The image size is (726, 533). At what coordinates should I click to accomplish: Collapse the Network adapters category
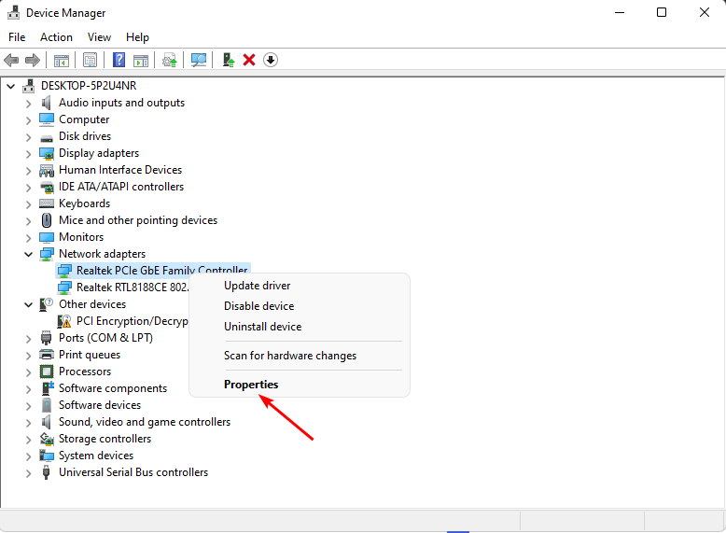(x=29, y=254)
